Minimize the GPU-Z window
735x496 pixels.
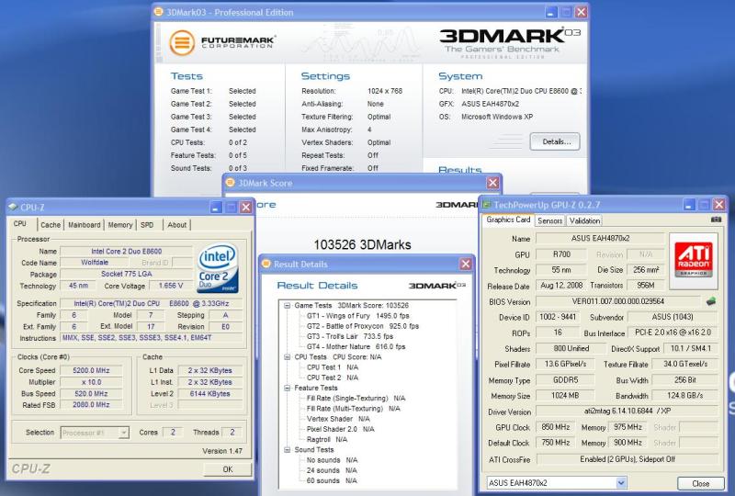688,205
